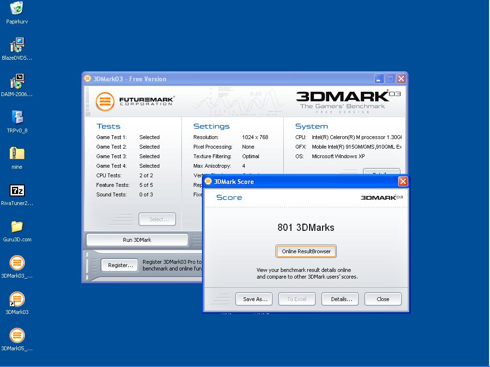490x367 pixels.
Task: Click the Close button in Score dialog
Action: [383, 299]
